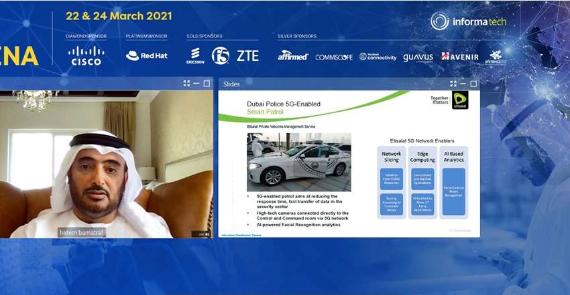
Task: Click the hatem bamatraf name label
Action: tap(82, 232)
